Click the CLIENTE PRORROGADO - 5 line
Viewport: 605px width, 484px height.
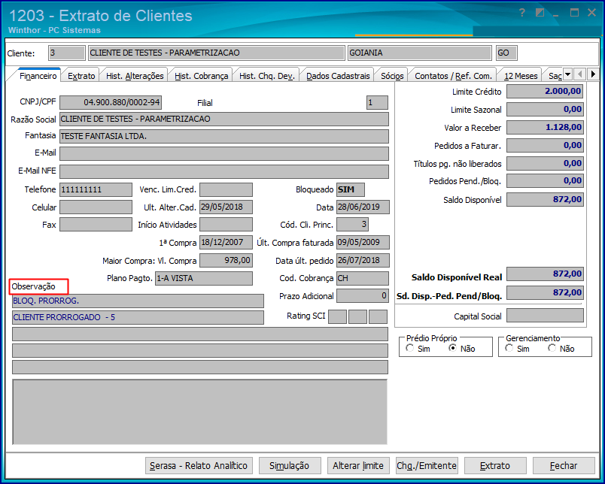pos(138,317)
